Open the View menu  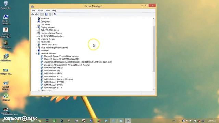point(48,10)
